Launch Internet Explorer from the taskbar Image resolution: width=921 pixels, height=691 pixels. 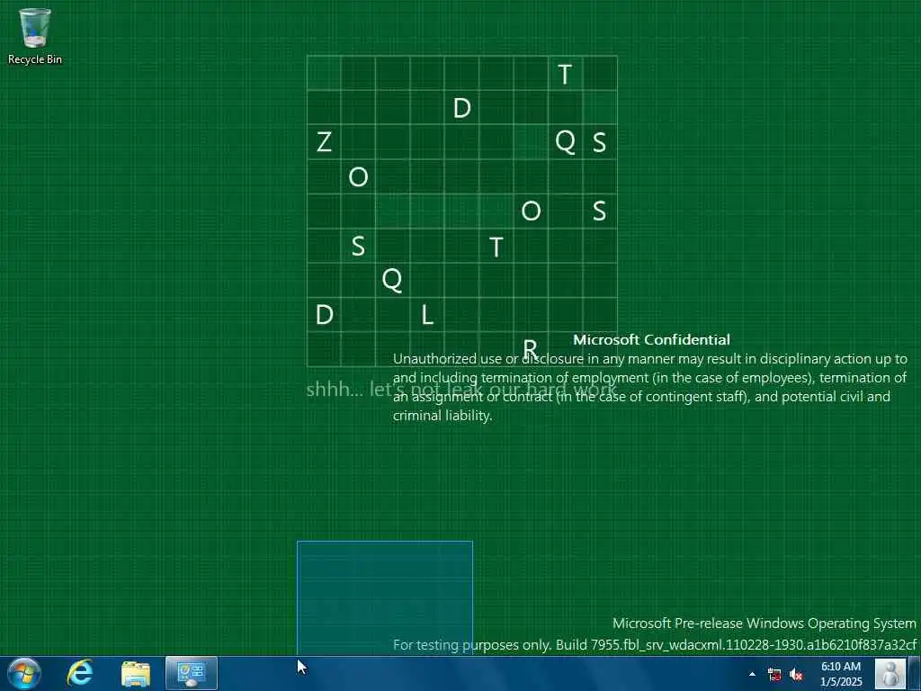(80, 673)
